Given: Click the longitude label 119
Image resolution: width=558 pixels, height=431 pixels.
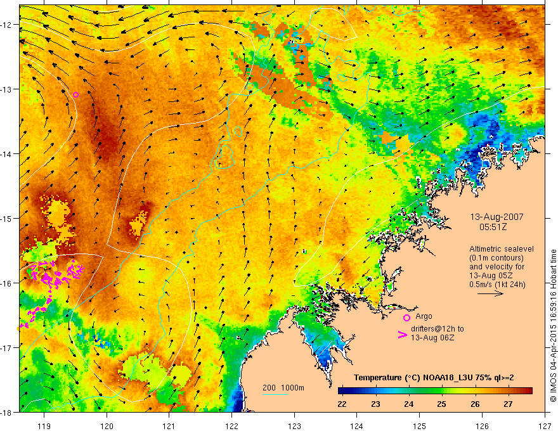Looking at the screenshot, I should 44,426.
